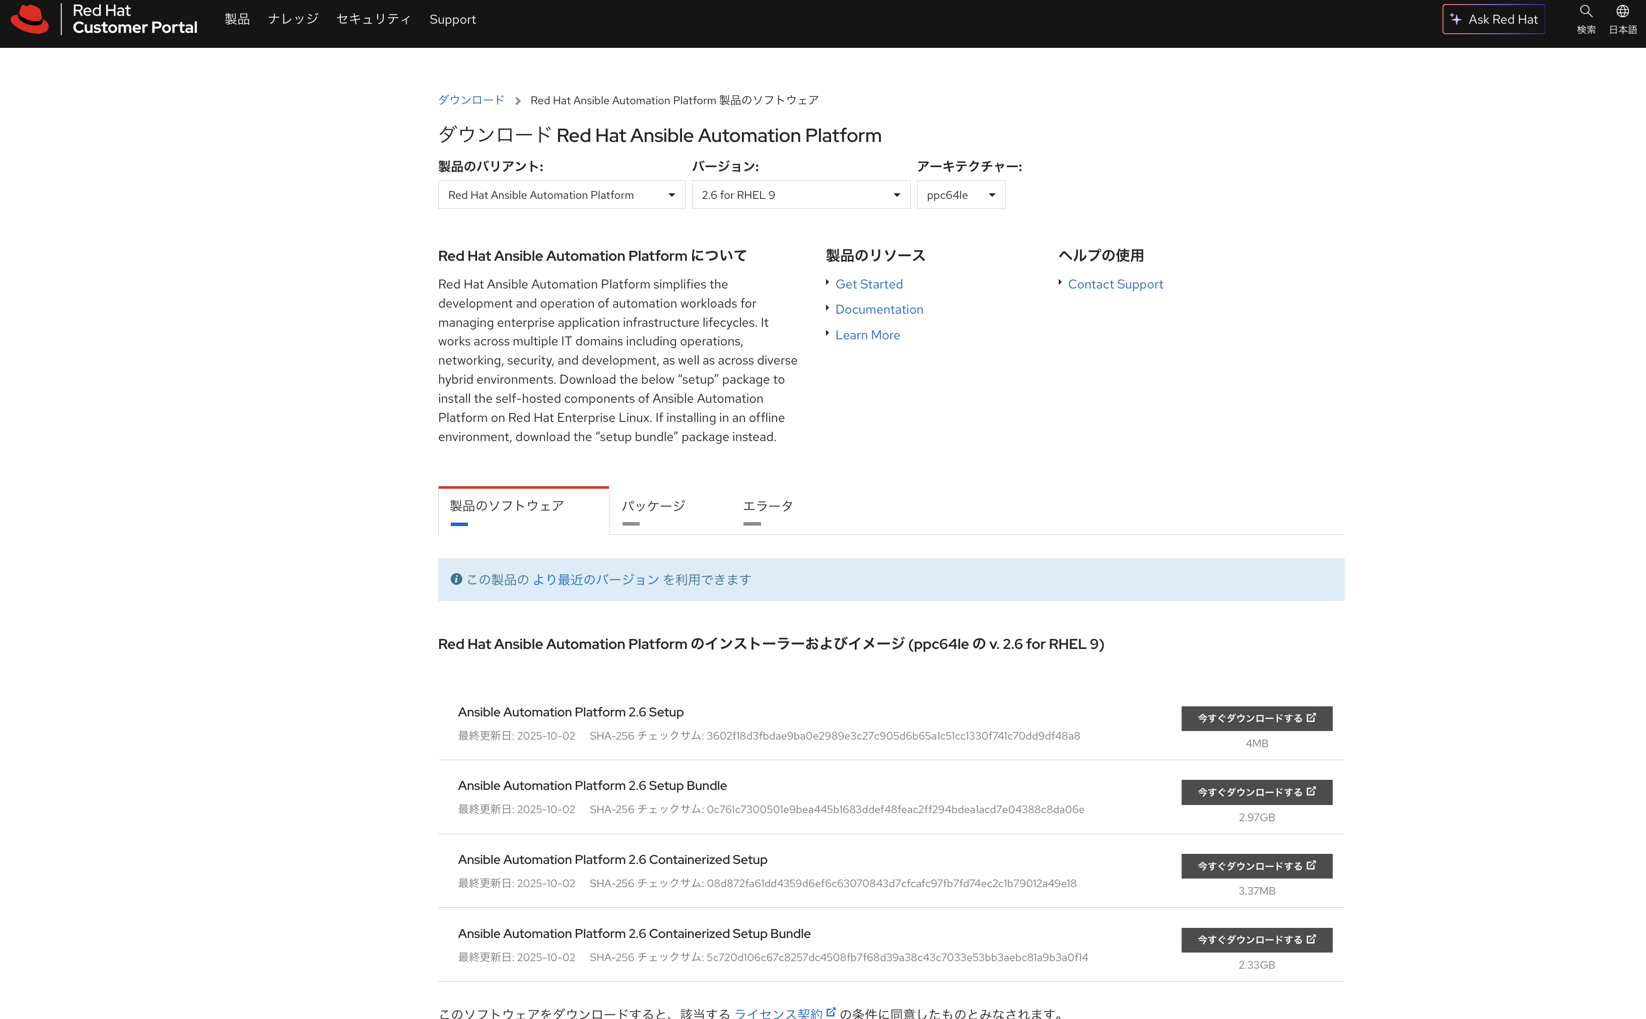
Task: Switch to the パッケージ tab
Action: [x=652, y=506]
